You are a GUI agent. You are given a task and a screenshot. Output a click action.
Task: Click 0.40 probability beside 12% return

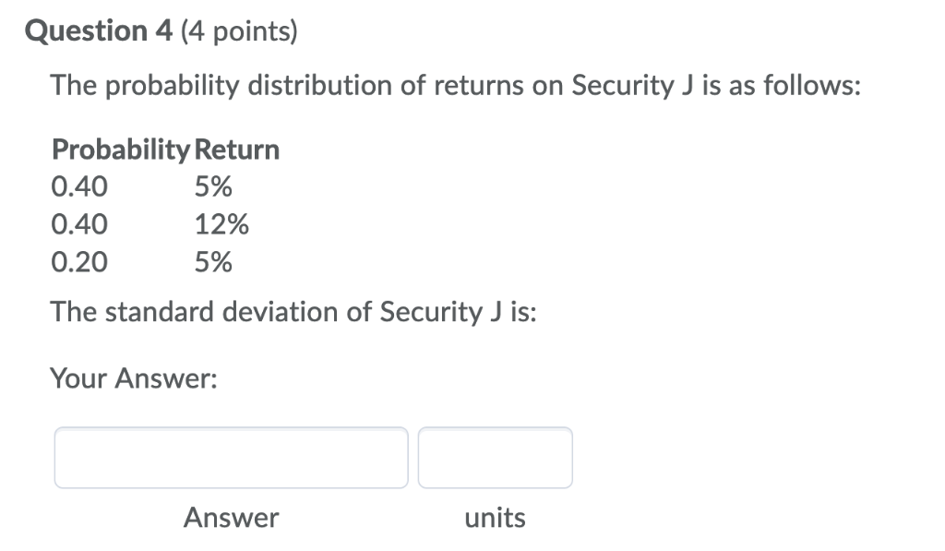[x=79, y=224]
